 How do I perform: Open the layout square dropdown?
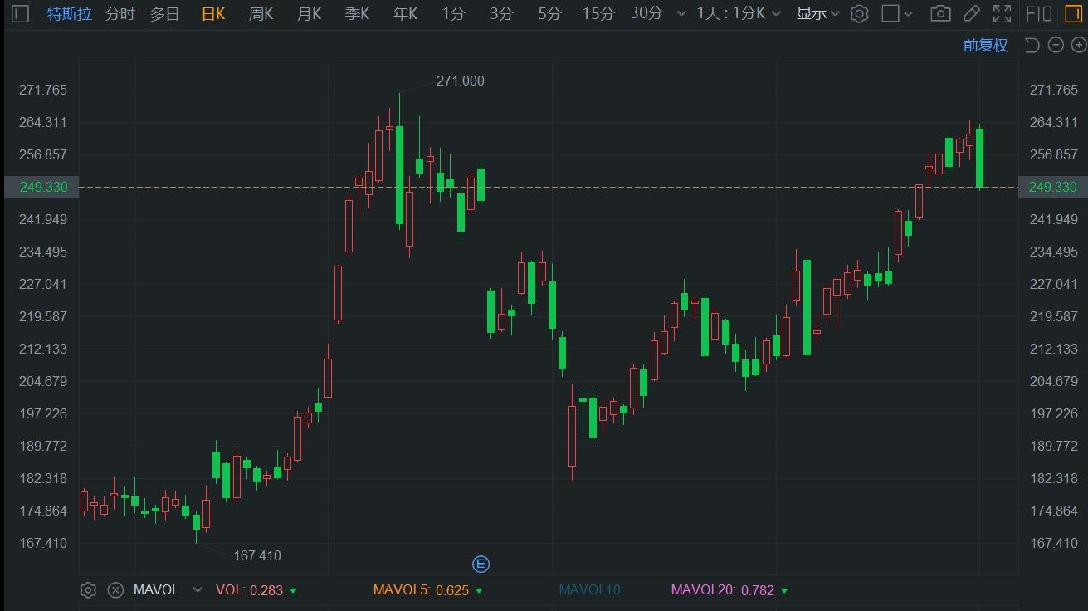point(897,13)
